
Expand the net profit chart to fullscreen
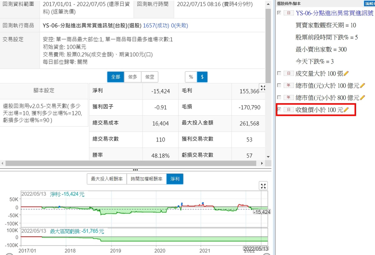click(264, 186)
